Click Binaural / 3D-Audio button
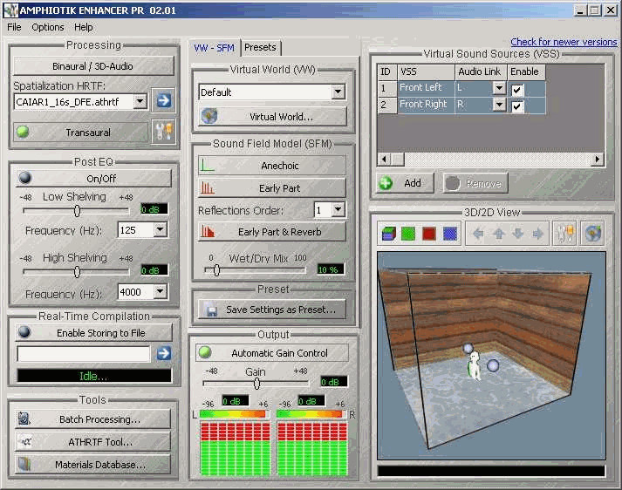This screenshot has height=490, width=622. coord(93,65)
